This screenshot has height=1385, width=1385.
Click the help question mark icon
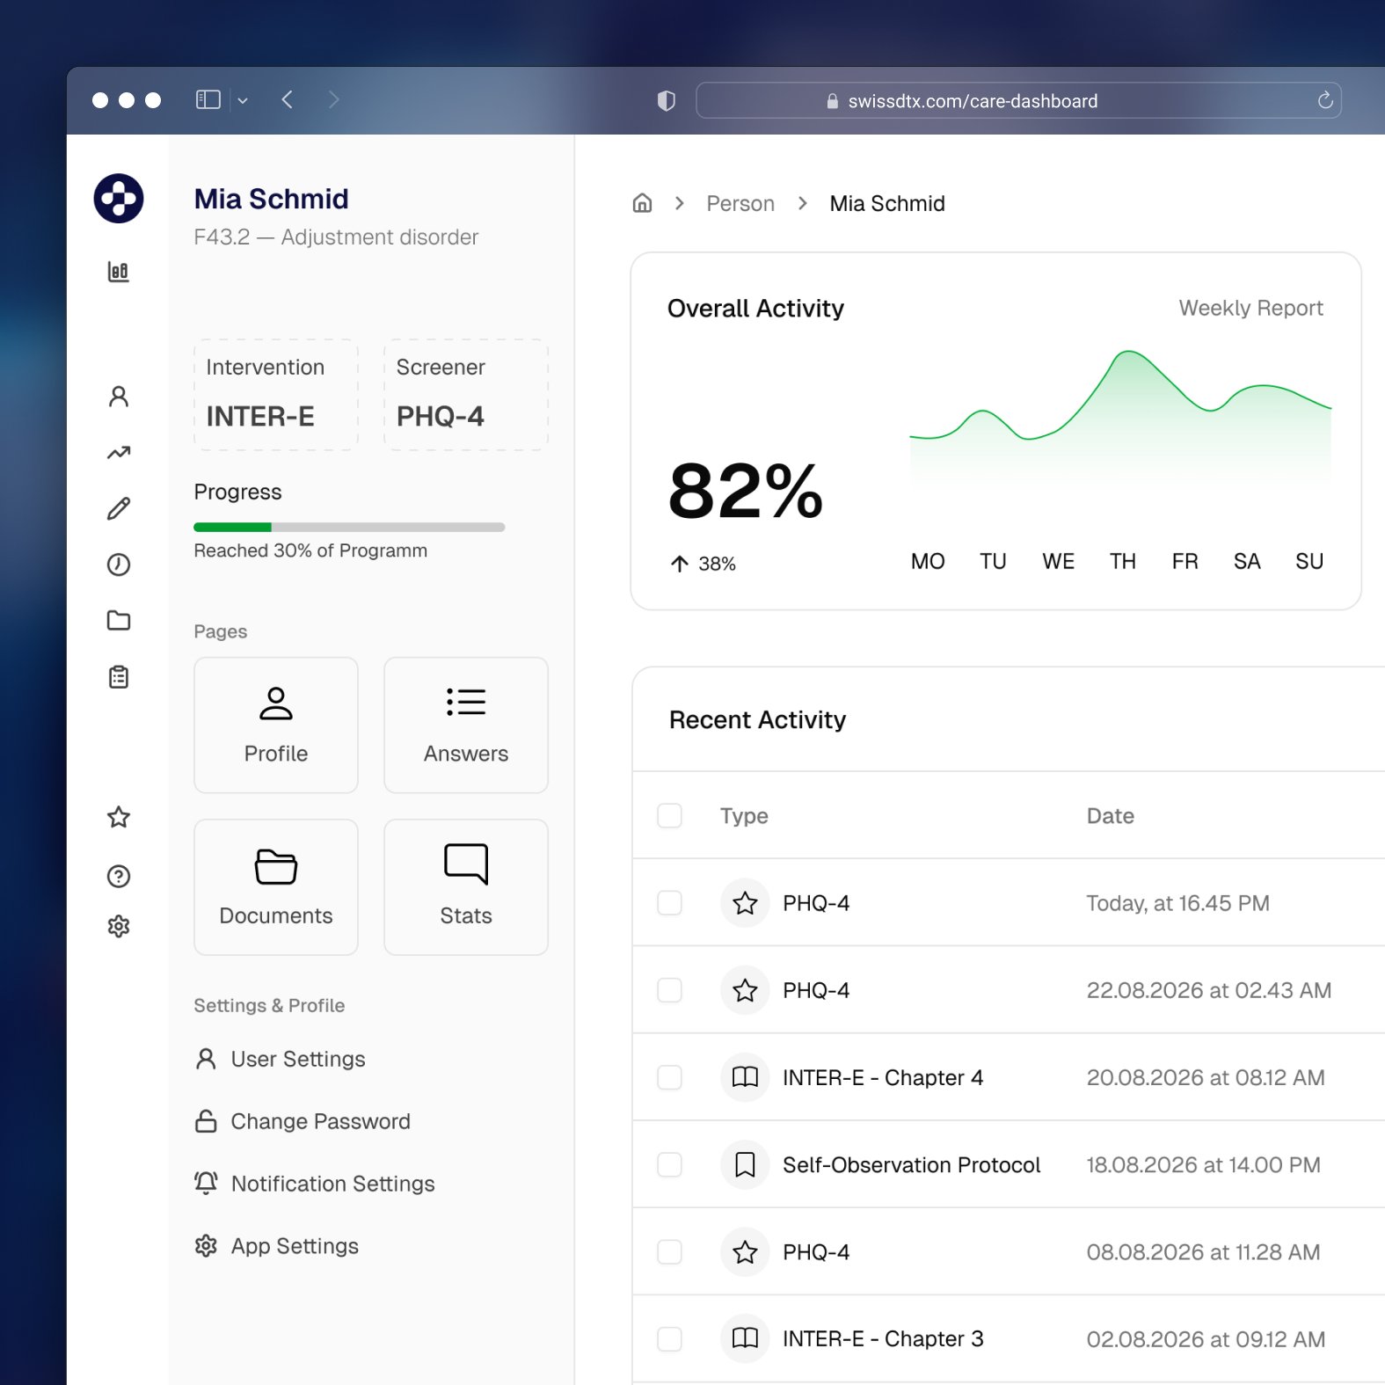(x=119, y=876)
